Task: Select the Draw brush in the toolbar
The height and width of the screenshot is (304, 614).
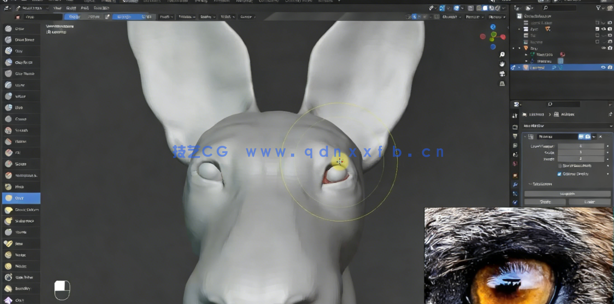Action: (21, 28)
